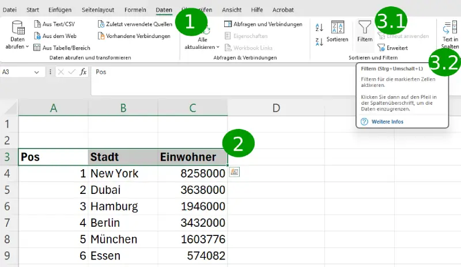Image resolution: width=461 pixels, height=267 pixels.
Task: Select column A header
Action: tap(53, 108)
